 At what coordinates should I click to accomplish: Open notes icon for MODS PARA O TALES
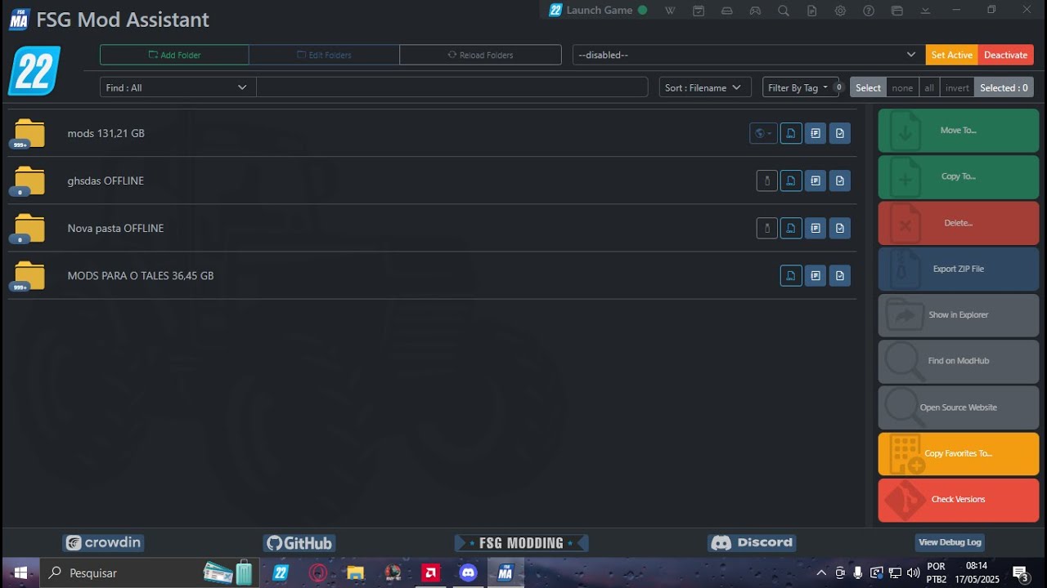point(816,275)
